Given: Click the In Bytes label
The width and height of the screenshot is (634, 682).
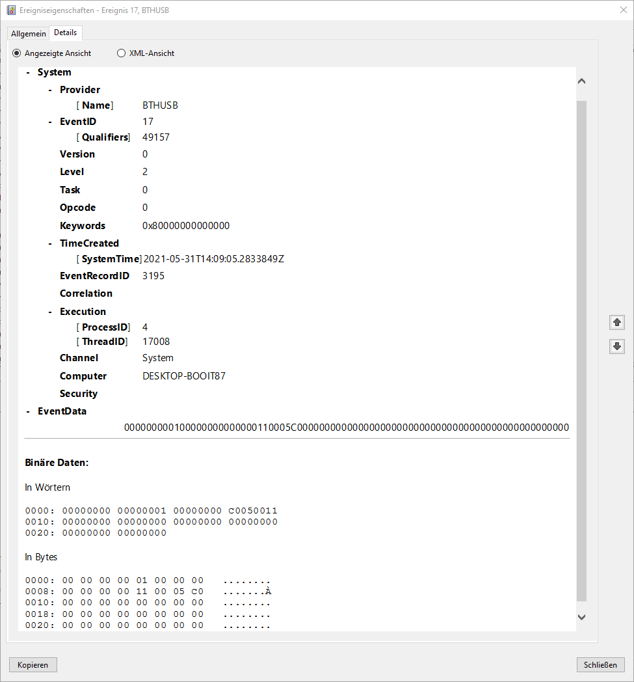Looking at the screenshot, I should 41,557.
